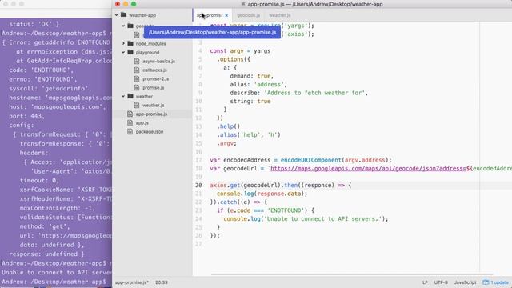Click the weather-app root folder icon
Image resolution: width=512 pixels, height=288 pixels.
123,15
